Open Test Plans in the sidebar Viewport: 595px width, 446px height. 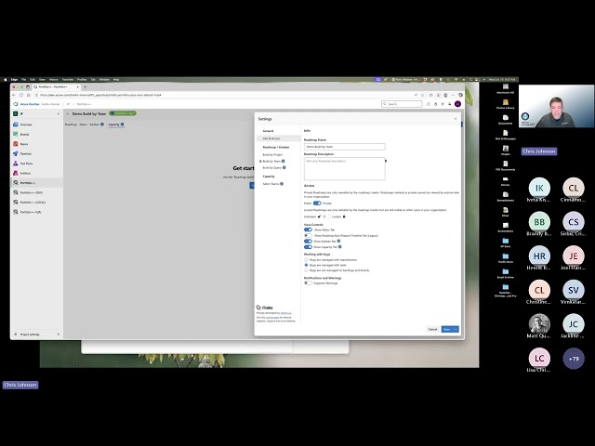tap(26, 164)
